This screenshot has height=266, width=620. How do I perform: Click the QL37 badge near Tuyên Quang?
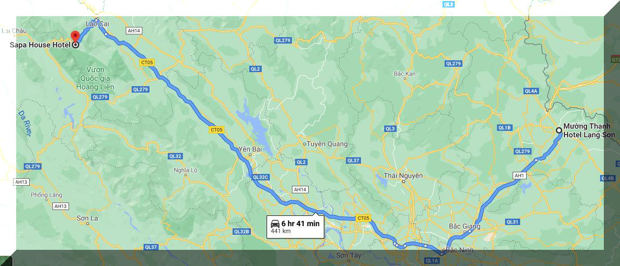[x=353, y=160]
